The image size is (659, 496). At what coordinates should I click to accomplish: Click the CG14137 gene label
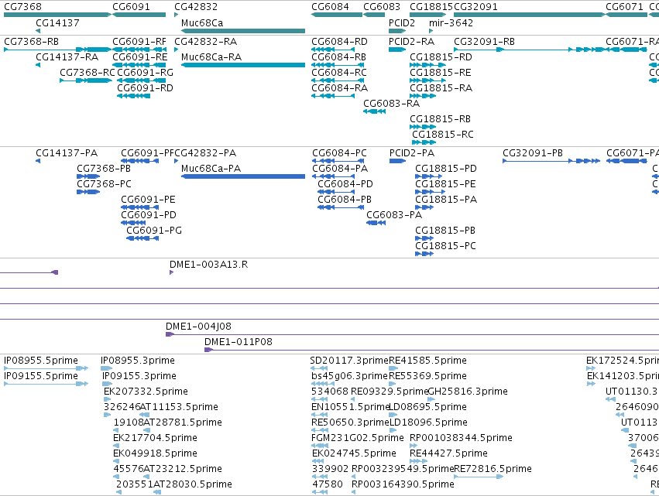click(x=57, y=22)
